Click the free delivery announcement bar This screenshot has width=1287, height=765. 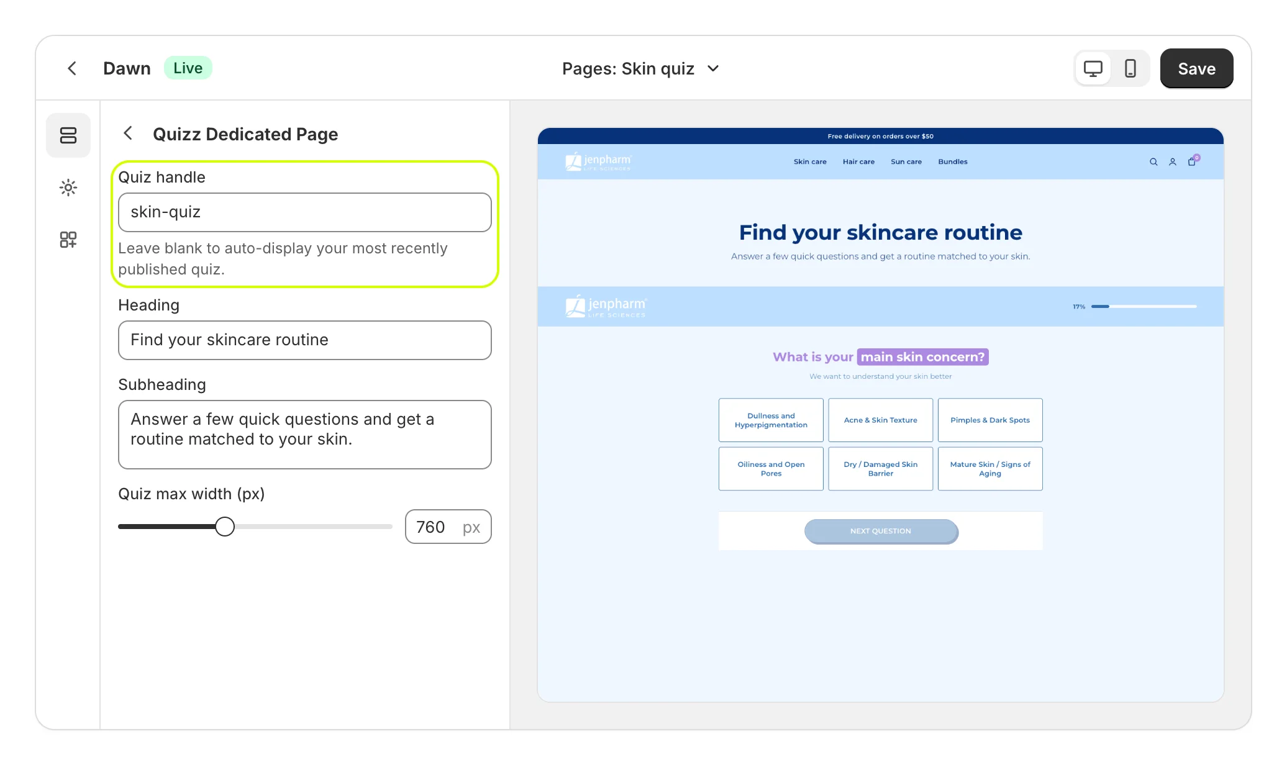click(x=881, y=136)
